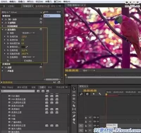Select the Ripple Edit tool
Viewport: 141px width, 133px height.
[x=74, y=95]
